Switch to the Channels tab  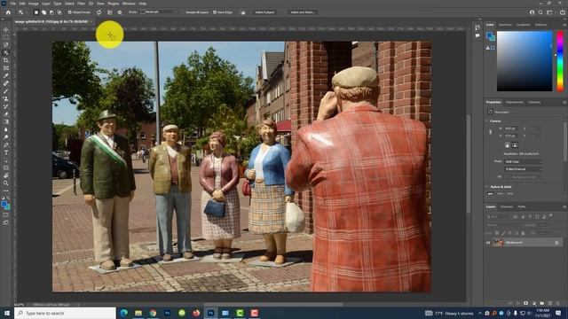(x=507, y=206)
